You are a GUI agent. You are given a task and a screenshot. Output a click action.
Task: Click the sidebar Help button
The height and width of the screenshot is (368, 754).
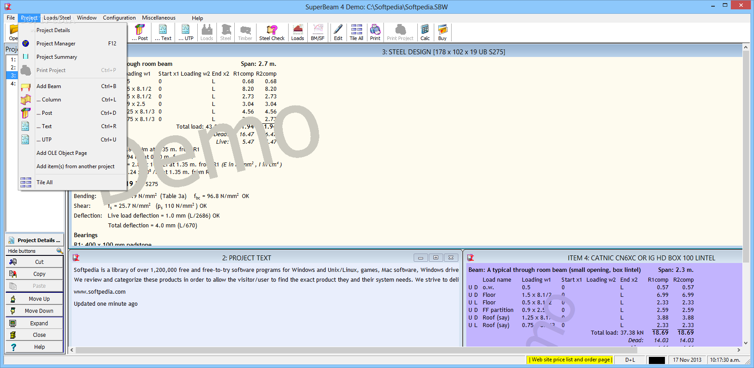point(34,347)
